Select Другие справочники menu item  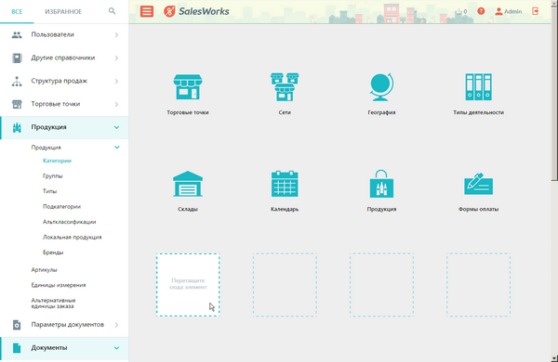click(64, 58)
